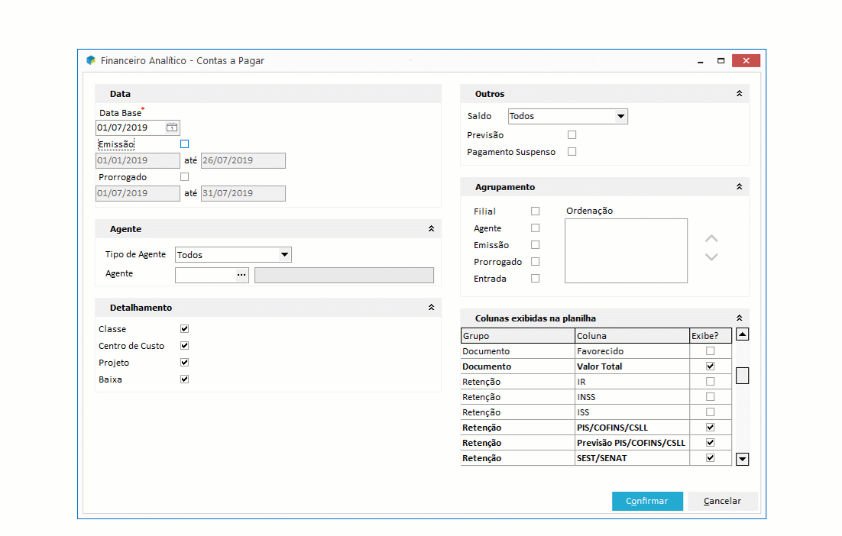Screen dimensions: 842x536
Task: Click the Ordenação list box
Action: point(626,250)
